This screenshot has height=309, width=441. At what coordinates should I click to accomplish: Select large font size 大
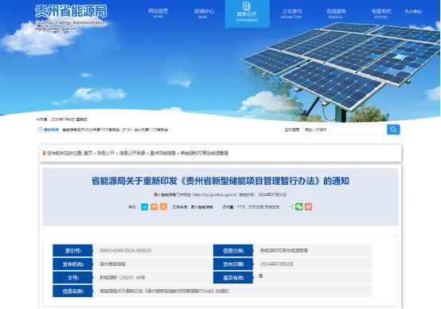(163, 207)
